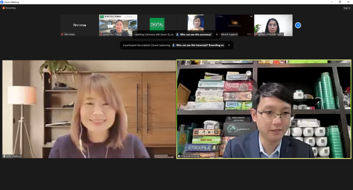Viewport: 353px width, 190px height.
Task: Click Sign in at top right
Action: tap(347, 8)
